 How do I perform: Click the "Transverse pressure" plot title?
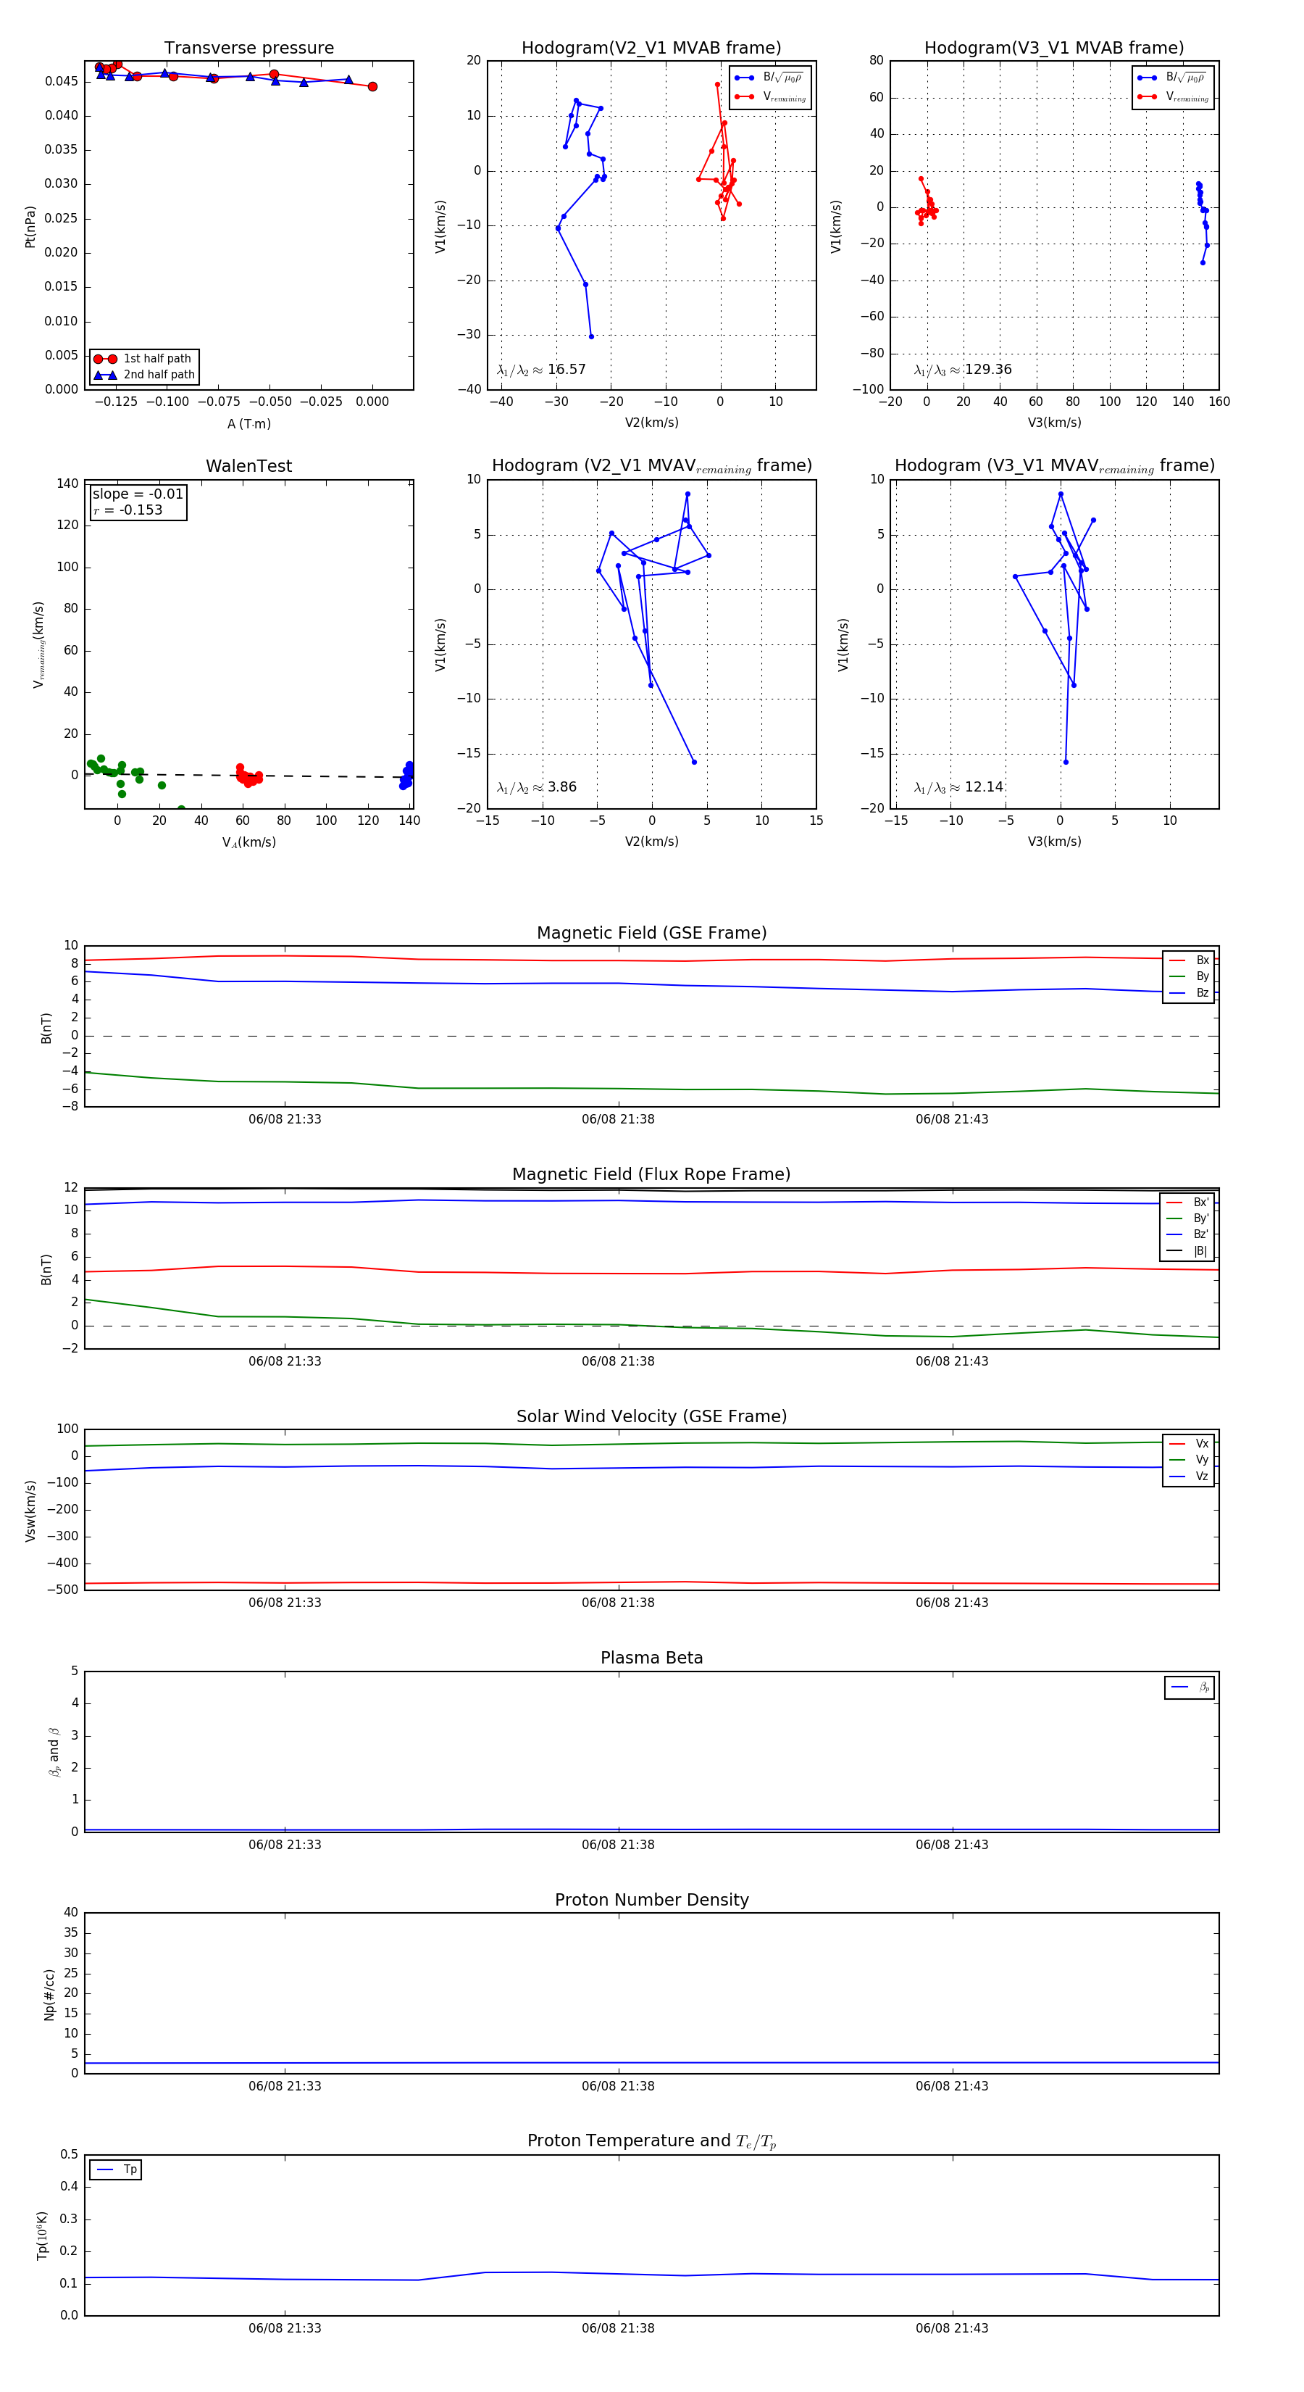tap(248, 49)
